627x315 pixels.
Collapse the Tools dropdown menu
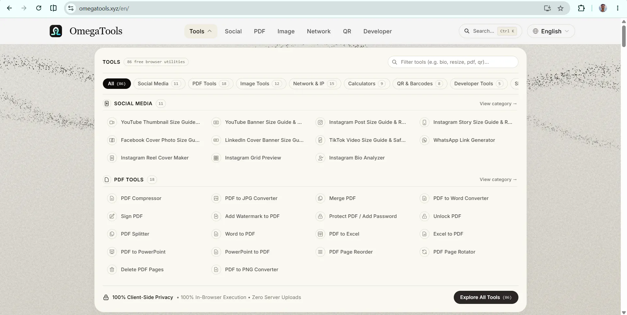[x=201, y=31]
